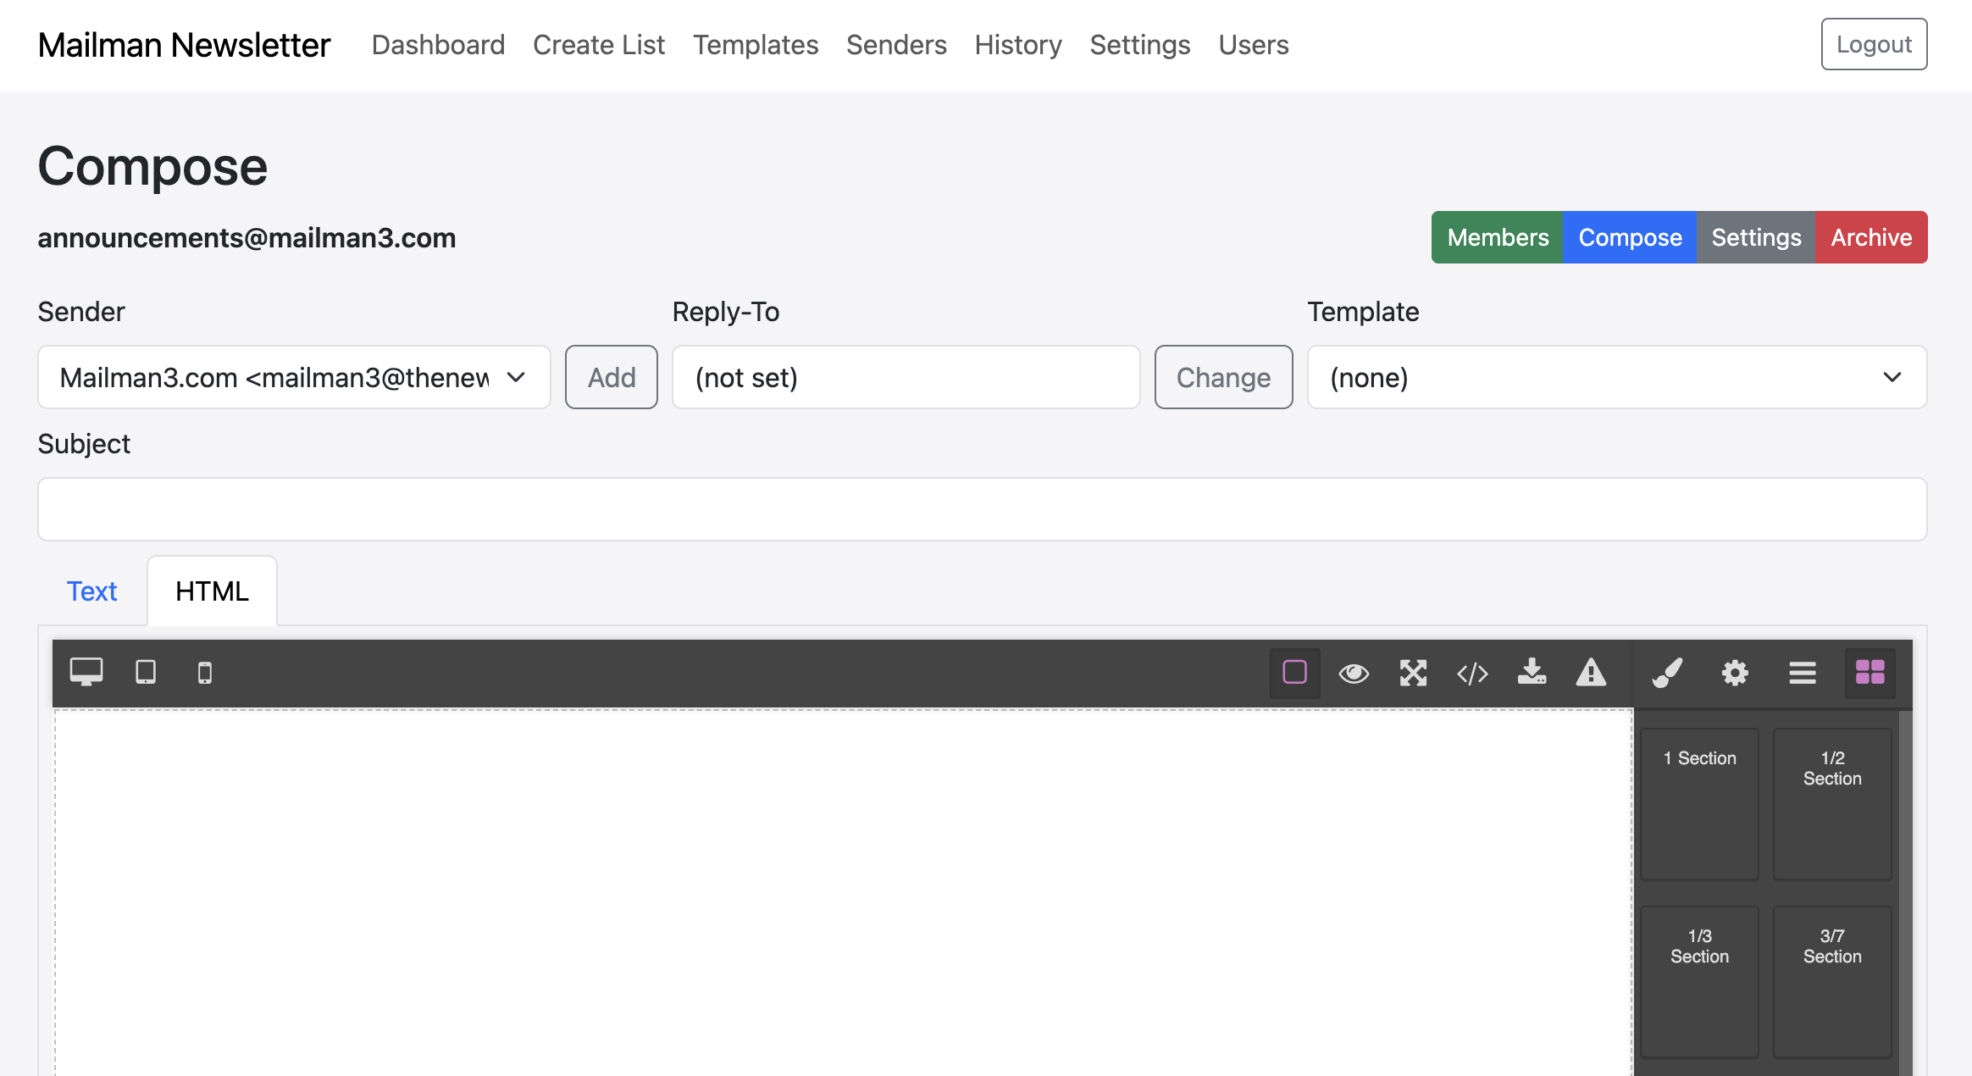
Task: Toggle preview mode eye icon
Action: [x=1354, y=674]
